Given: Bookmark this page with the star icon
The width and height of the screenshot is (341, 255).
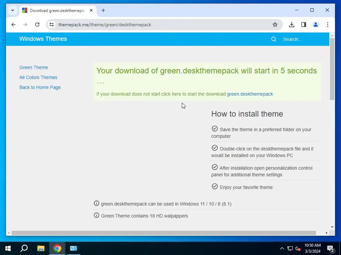Looking at the screenshot, I should point(275,25).
